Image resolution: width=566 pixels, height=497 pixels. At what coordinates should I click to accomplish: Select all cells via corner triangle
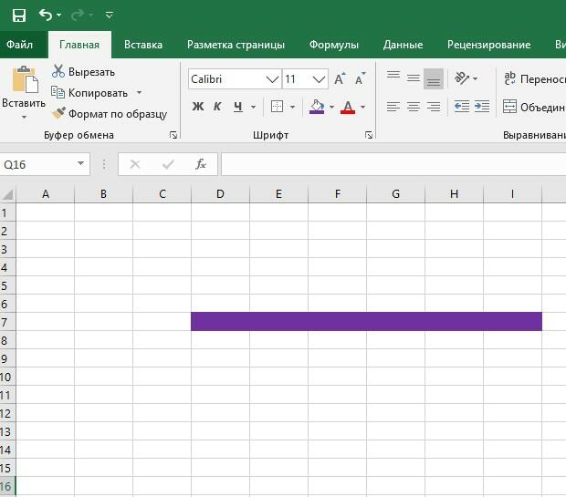[8, 194]
